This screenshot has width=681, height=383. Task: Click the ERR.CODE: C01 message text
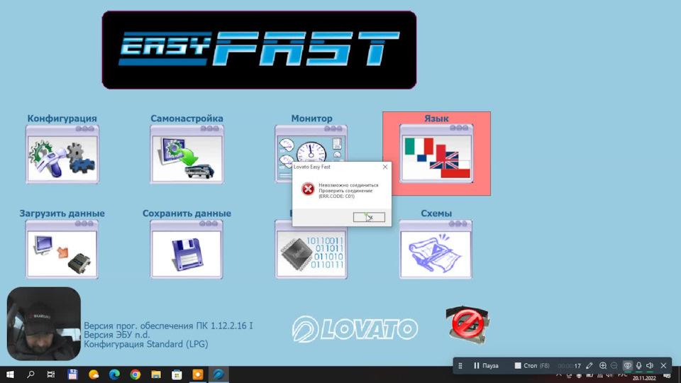(336, 196)
